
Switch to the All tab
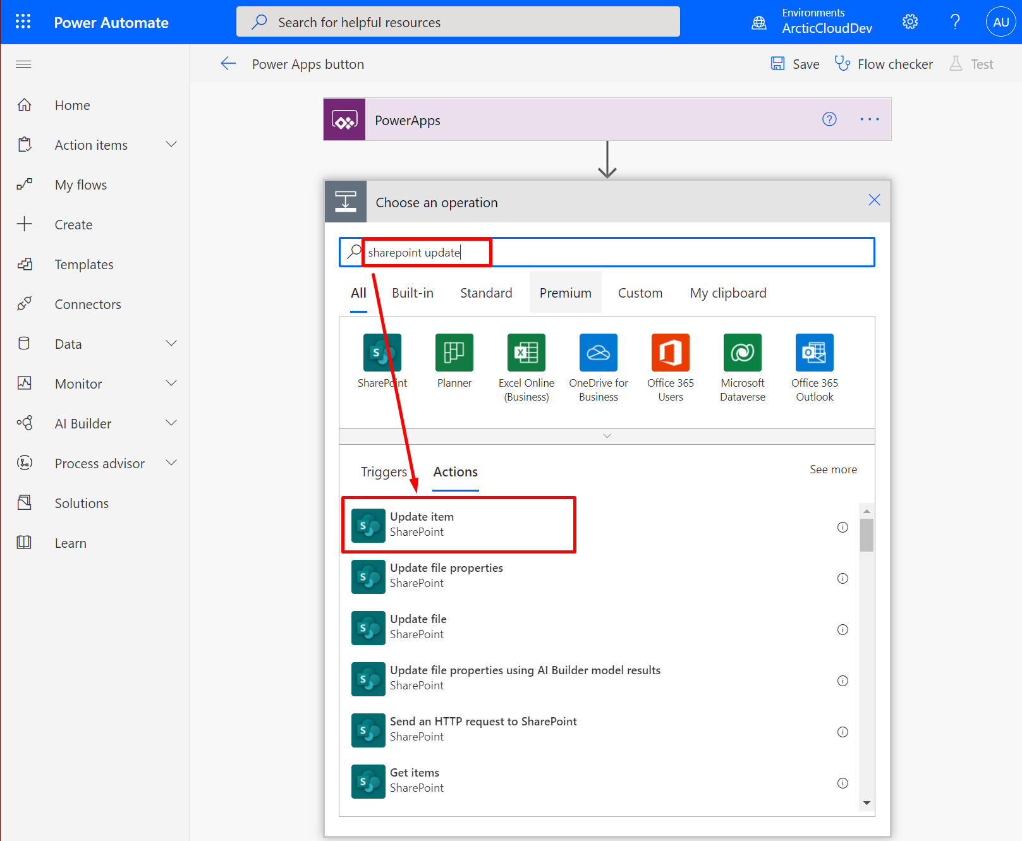click(358, 293)
